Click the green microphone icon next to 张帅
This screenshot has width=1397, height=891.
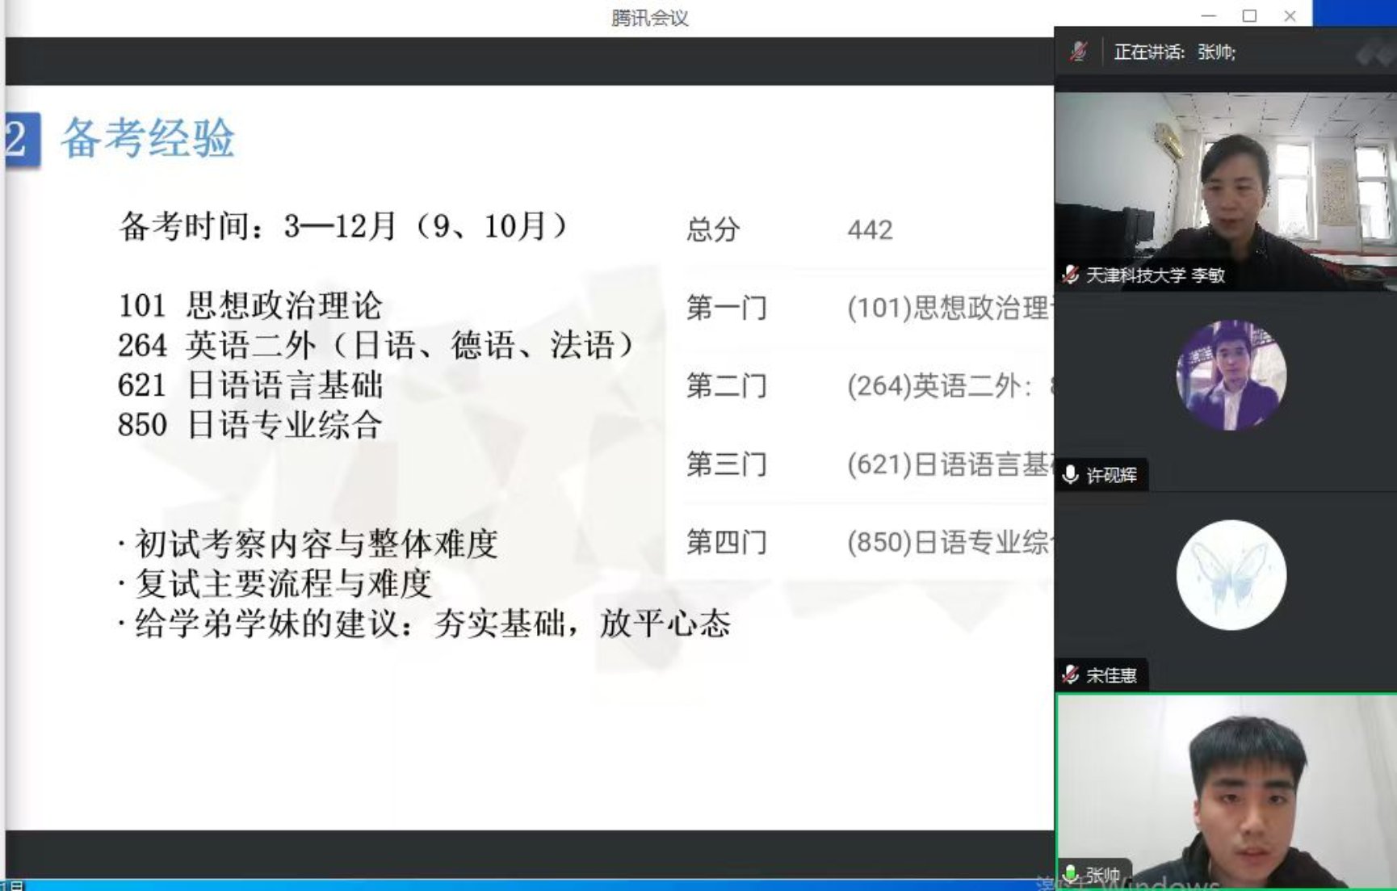tap(1072, 874)
